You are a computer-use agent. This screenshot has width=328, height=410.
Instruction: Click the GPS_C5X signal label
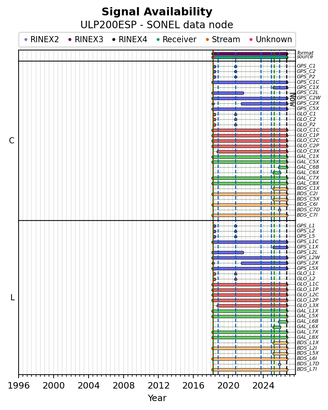(x=308, y=108)
